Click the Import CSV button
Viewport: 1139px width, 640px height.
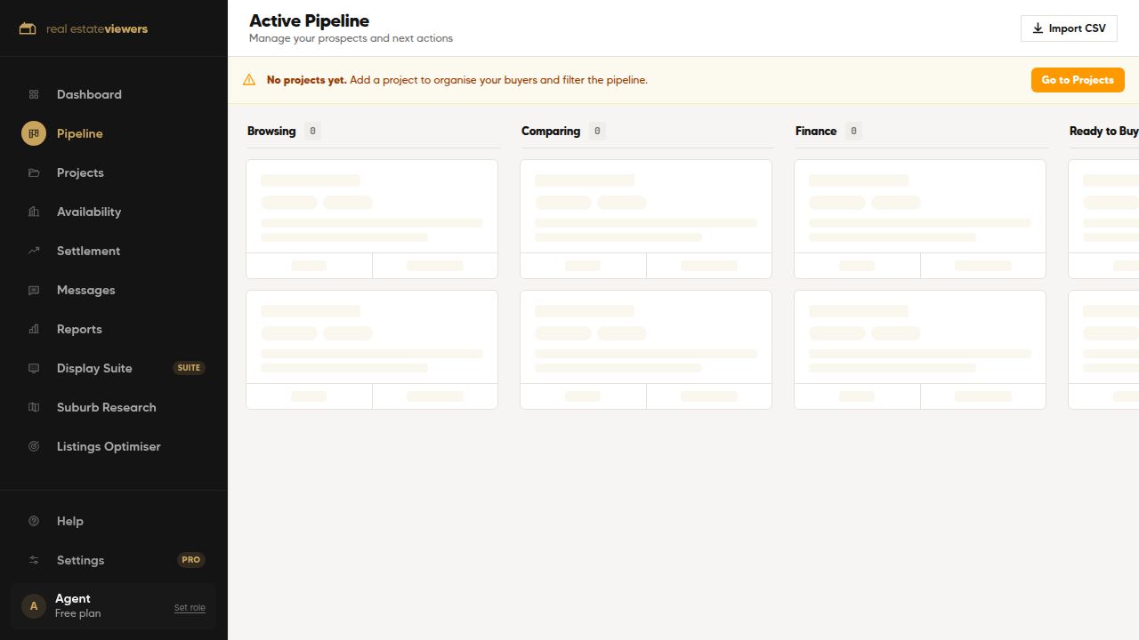point(1069,28)
